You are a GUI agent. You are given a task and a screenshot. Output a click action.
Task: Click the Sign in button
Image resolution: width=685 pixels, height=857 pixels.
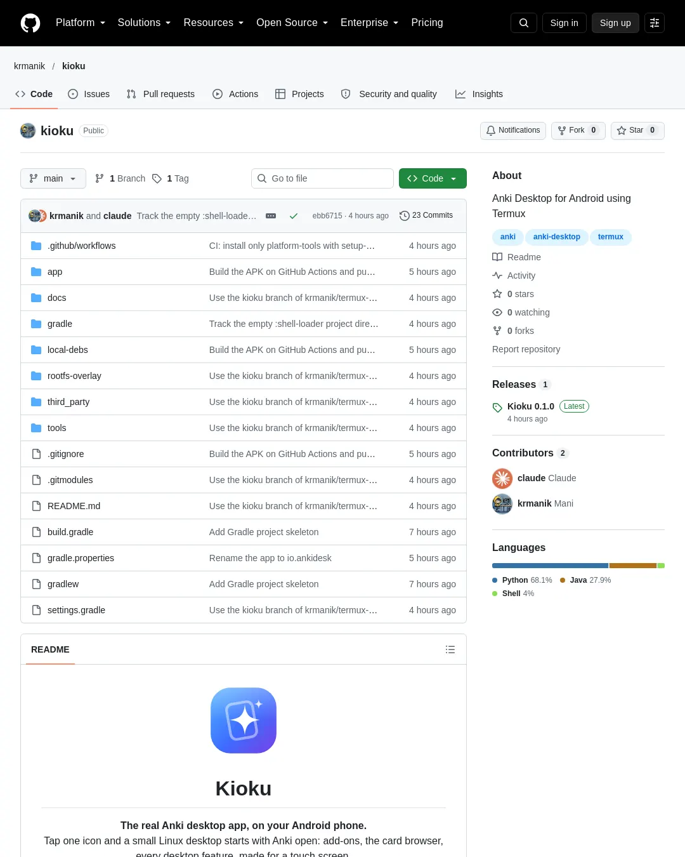(564, 23)
